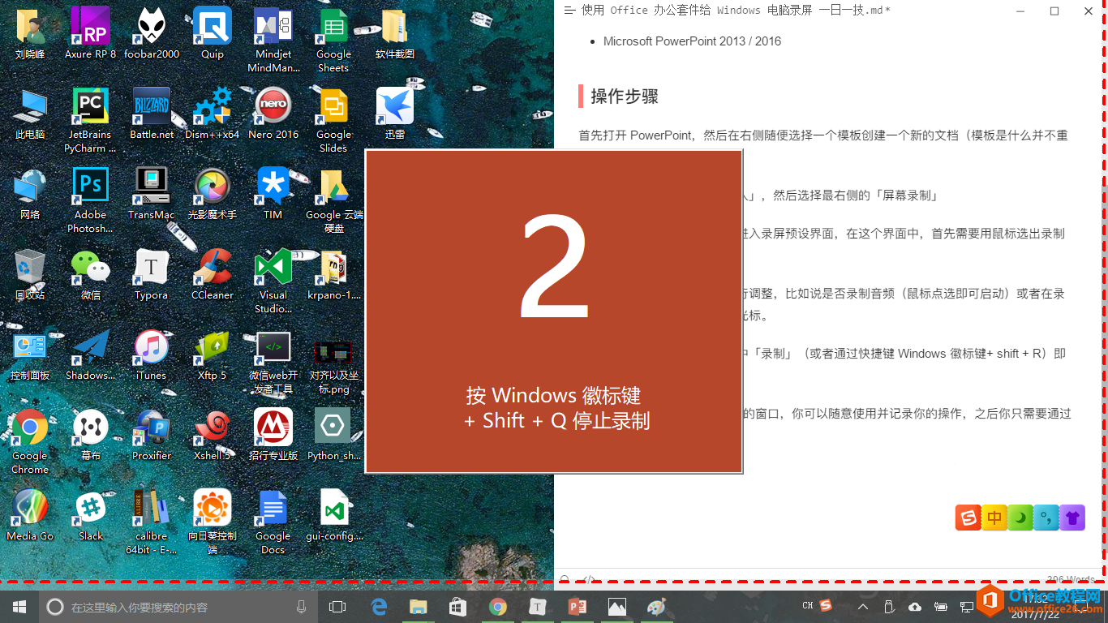Maximize the Typora window
The width and height of the screenshot is (1108, 623).
(x=1054, y=11)
